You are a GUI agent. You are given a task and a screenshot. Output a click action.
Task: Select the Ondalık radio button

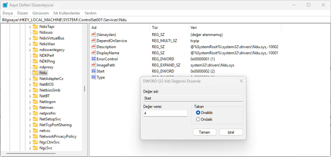198,119
